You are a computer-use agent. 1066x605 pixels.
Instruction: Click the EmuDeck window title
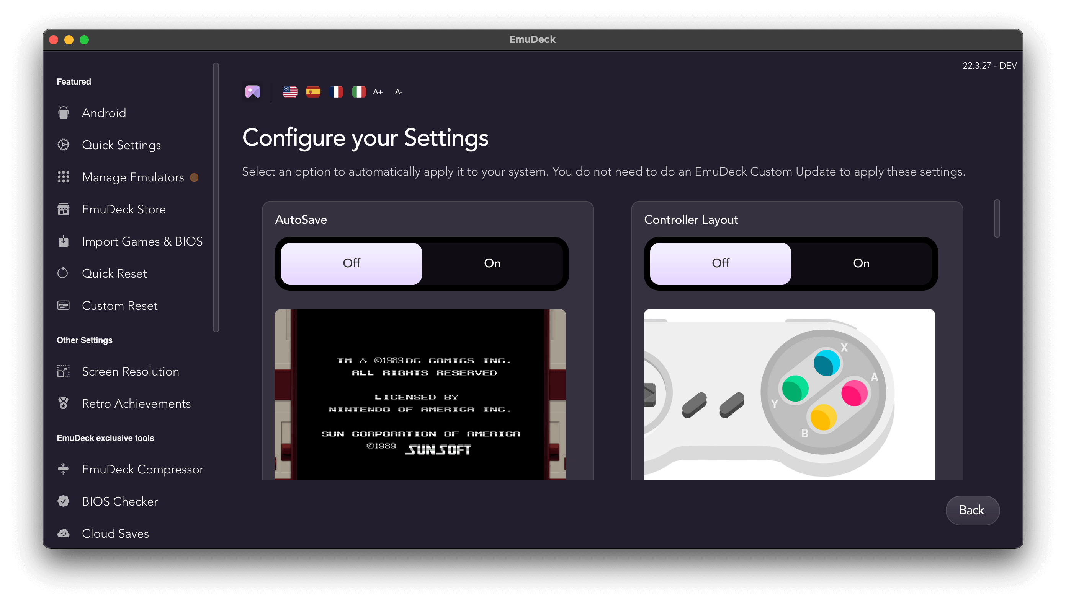532,39
